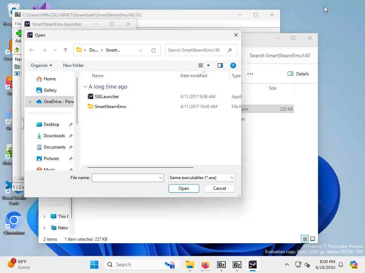Screen dimensions: 365x273
Task: Open the weather widget 69°F Sunny
Action: coord(19,264)
